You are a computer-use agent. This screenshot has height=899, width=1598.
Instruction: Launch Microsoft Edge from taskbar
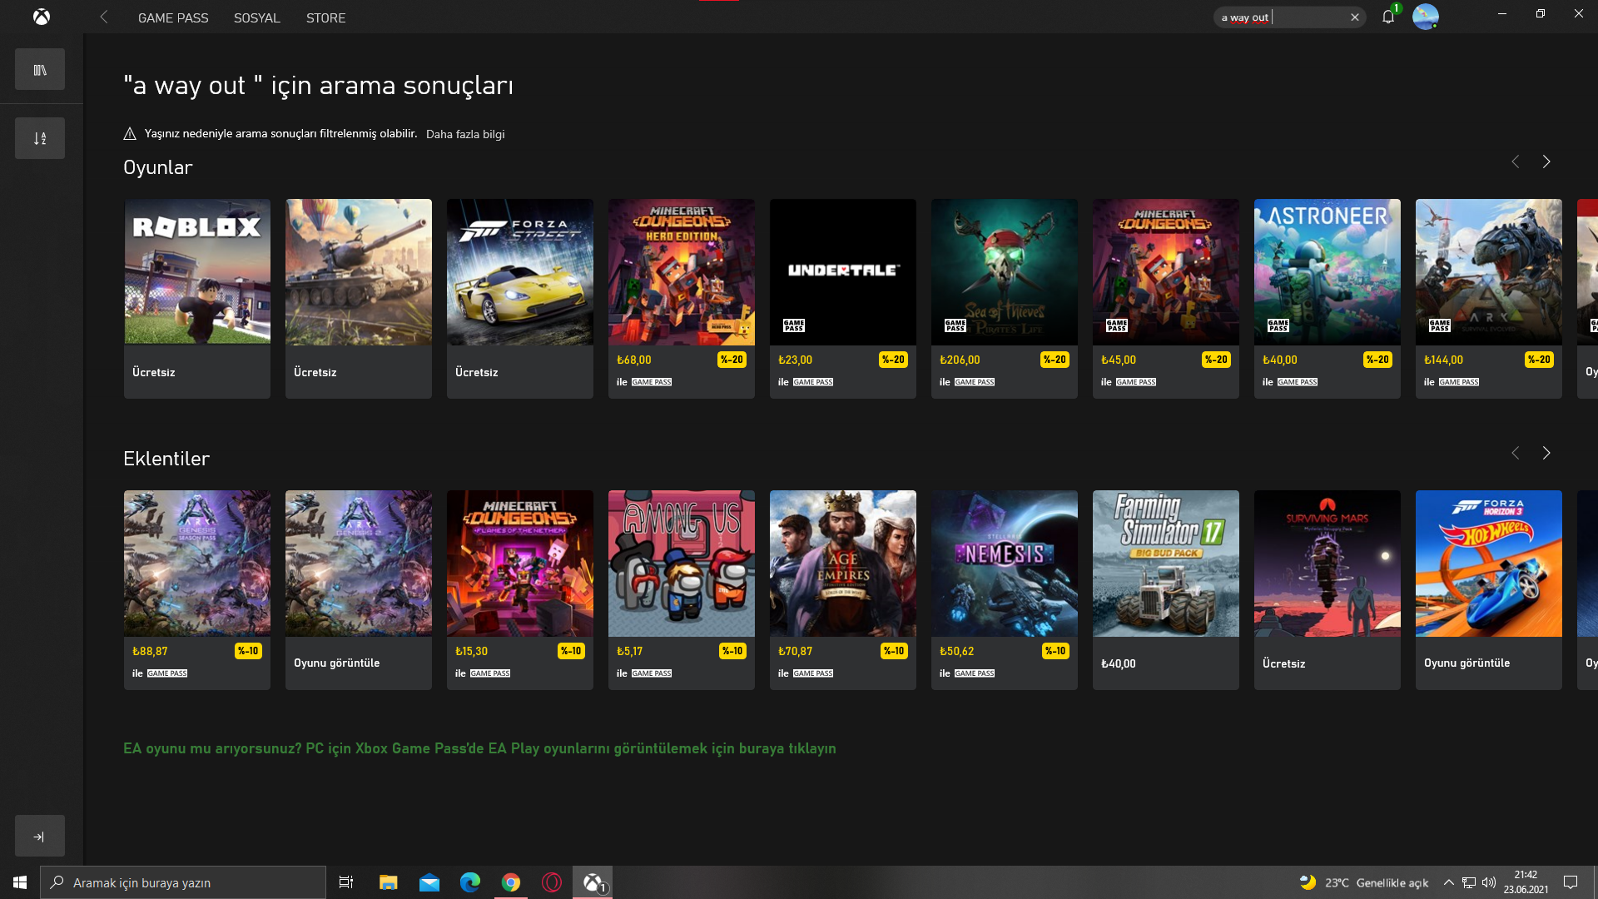tap(470, 882)
